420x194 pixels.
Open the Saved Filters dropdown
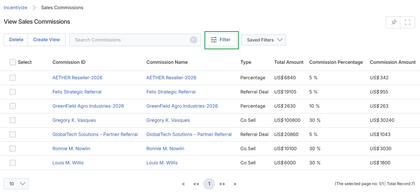click(263, 40)
